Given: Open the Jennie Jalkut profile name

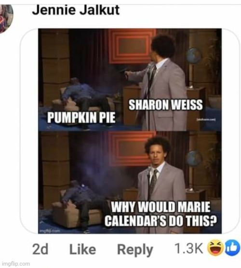Looking at the screenshot, I should click(76, 10).
